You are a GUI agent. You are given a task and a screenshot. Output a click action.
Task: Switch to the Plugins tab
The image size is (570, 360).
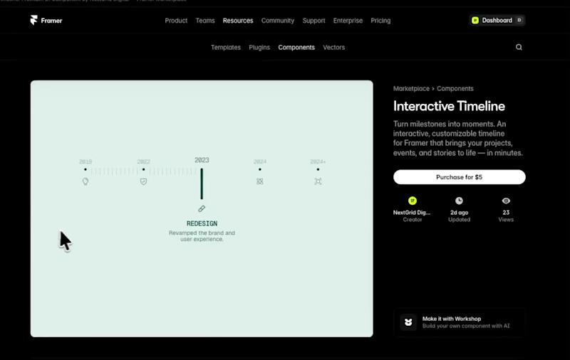point(259,48)
